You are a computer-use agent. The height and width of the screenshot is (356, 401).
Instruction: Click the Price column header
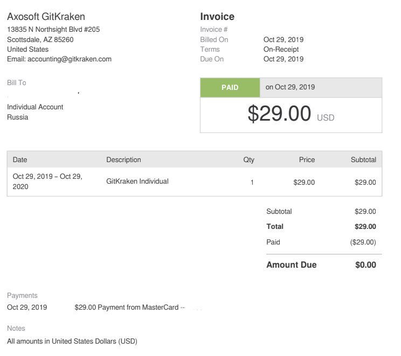[307, 160]
